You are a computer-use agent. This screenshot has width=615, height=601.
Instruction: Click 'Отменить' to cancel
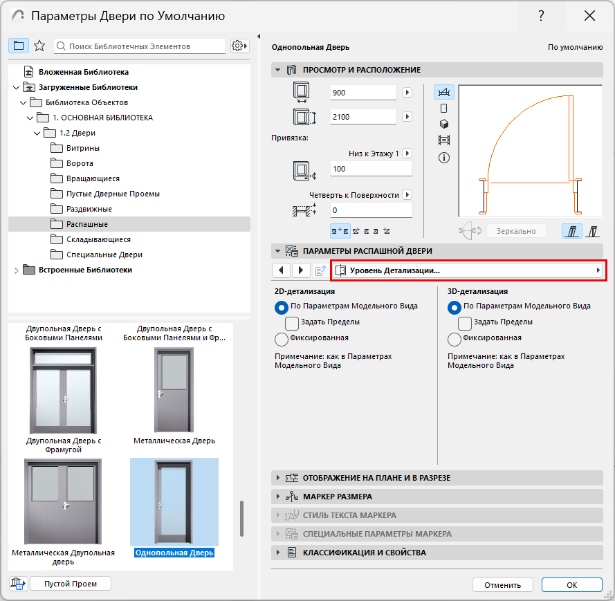[x=502, y=585]
